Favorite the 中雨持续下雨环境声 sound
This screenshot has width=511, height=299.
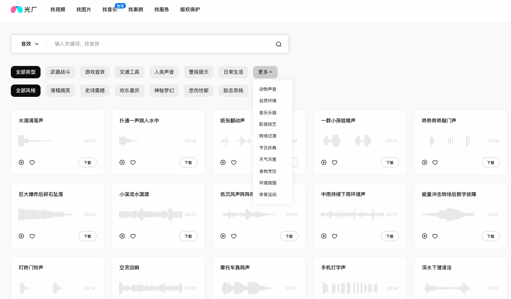(x=334, y=236)
